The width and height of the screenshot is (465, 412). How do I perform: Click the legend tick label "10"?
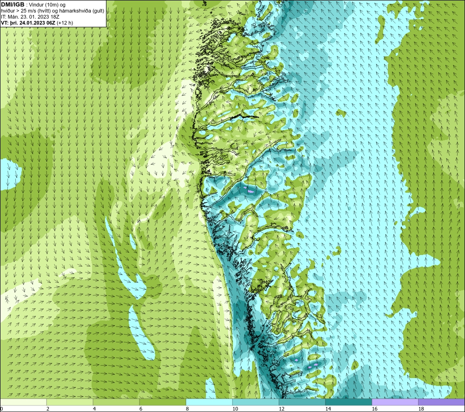235,409
